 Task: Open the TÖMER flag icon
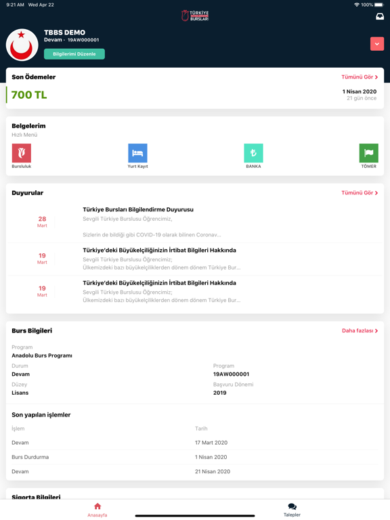[369, 153]
